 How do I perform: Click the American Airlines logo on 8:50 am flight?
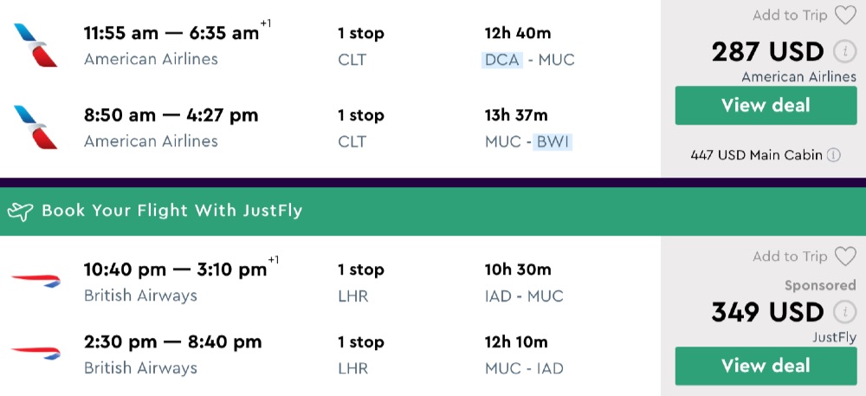click(x=36, y=127)
